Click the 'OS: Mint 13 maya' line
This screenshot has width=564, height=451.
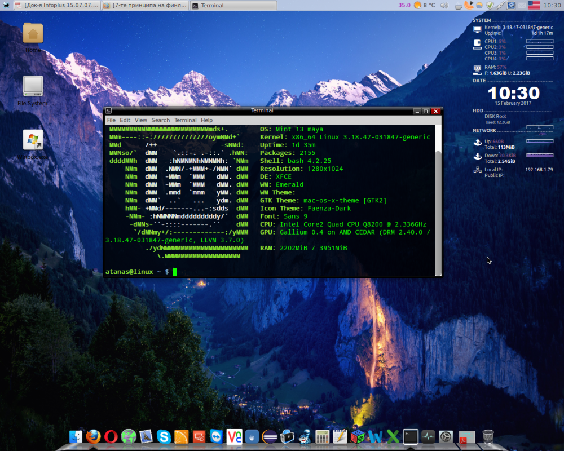coord(292,129)
